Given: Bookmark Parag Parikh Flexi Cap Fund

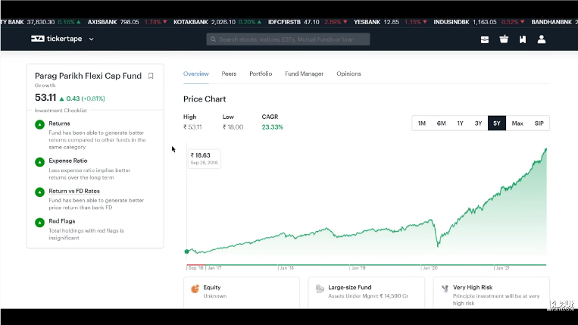Looking at the screenshot, I should pyautogui.click(x=151, y=76).
